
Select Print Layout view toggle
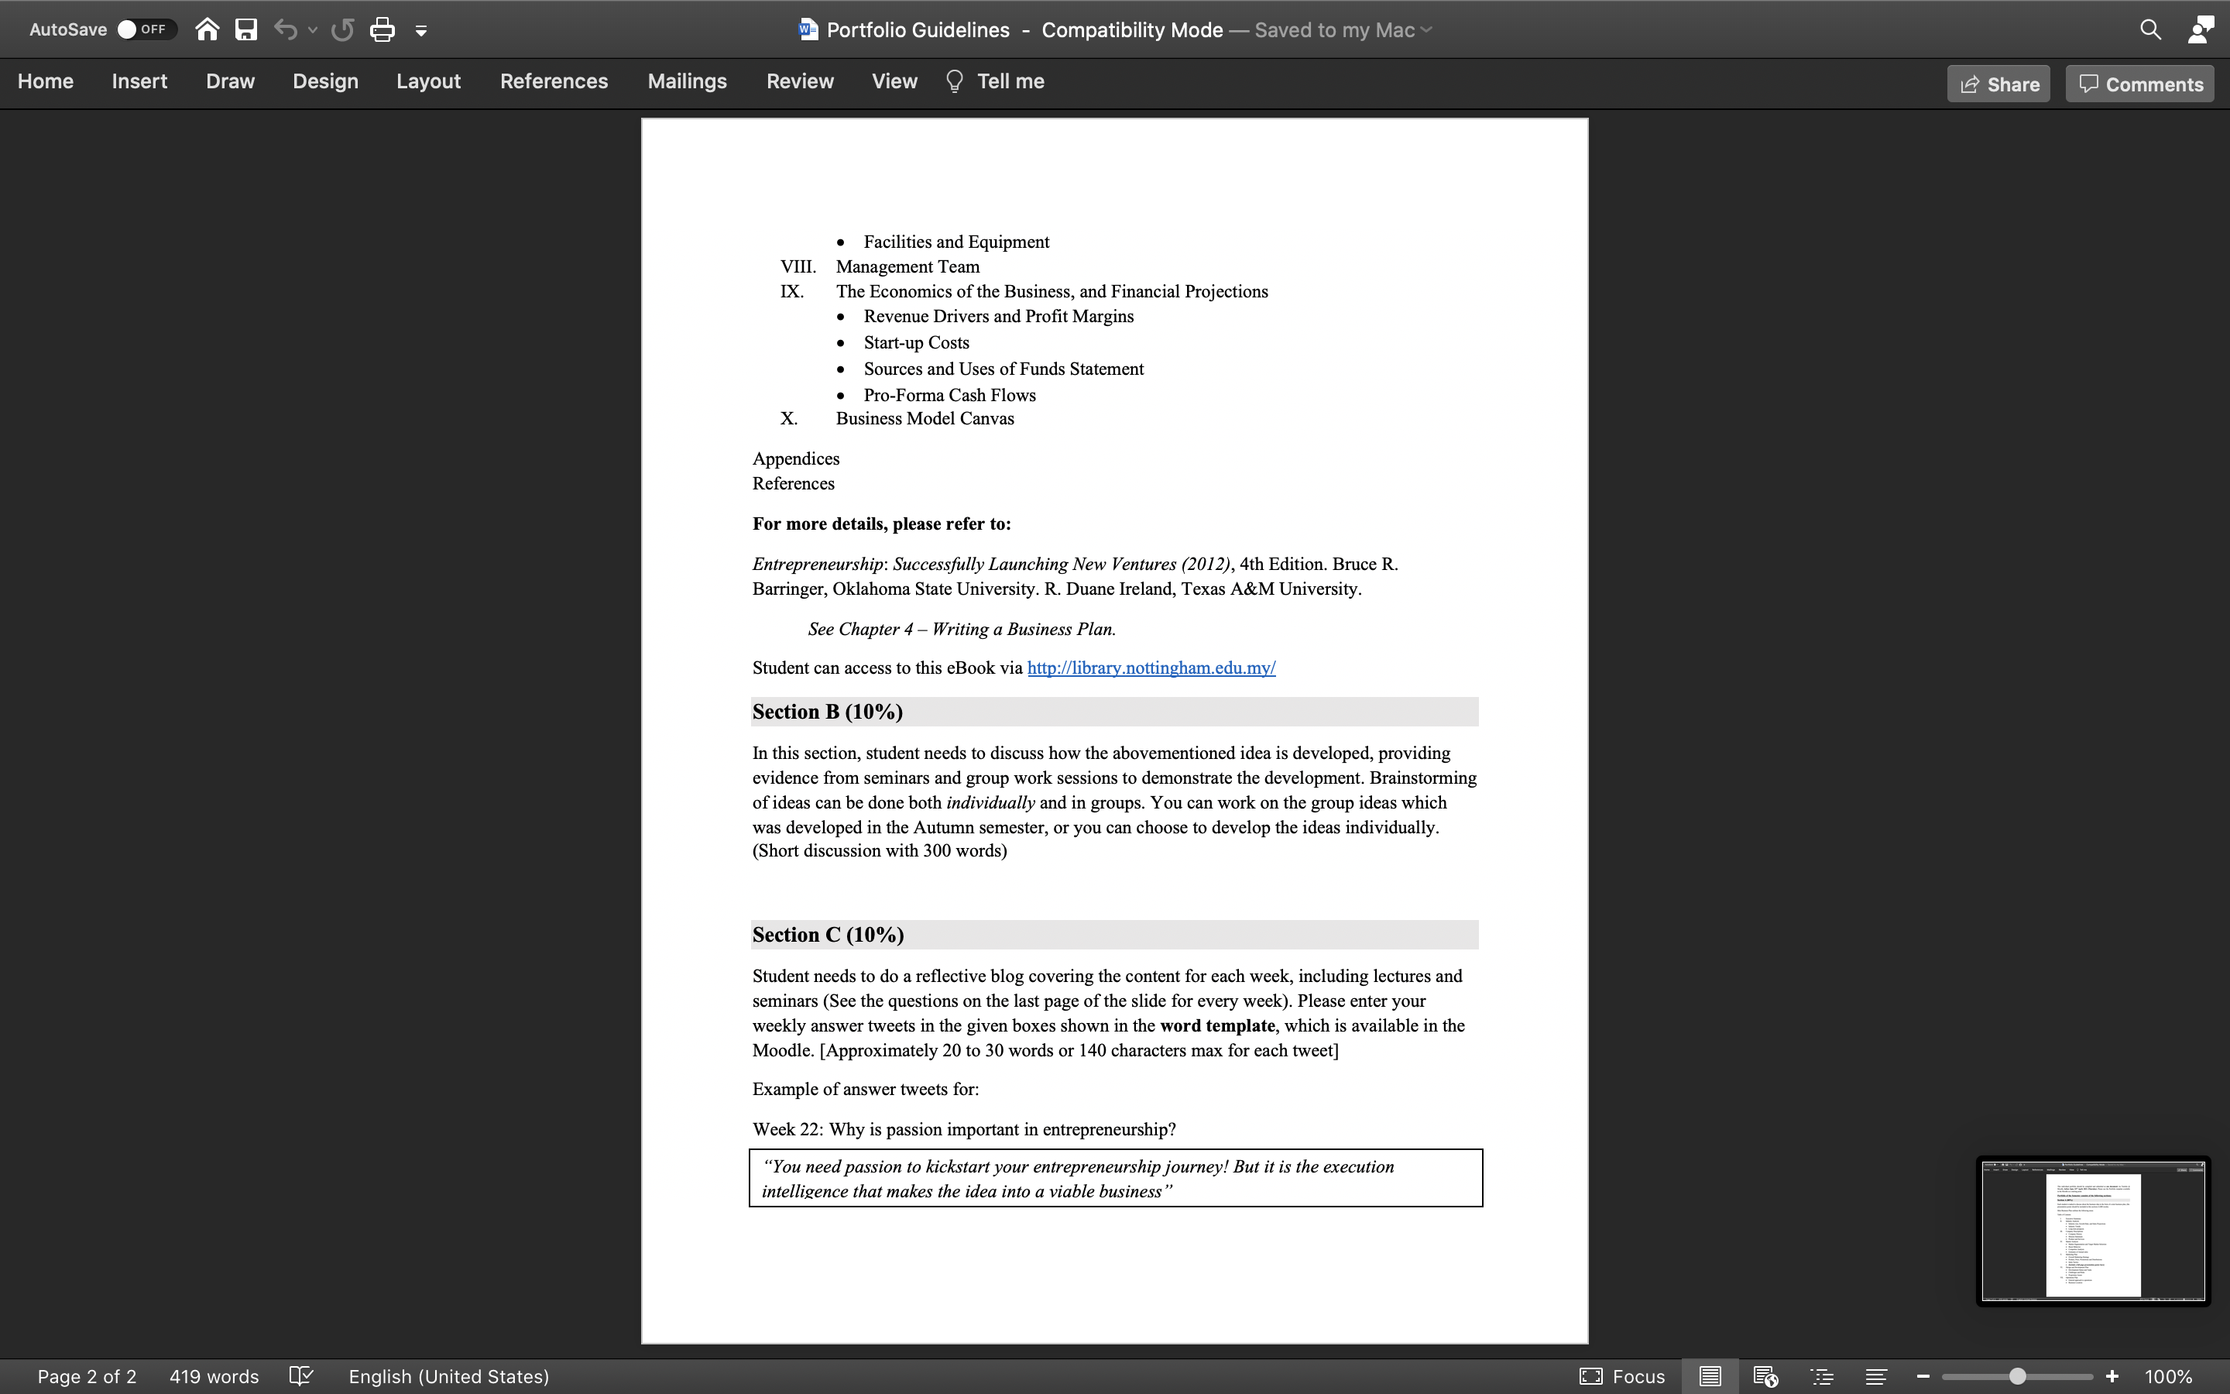pos(1710,1375)
